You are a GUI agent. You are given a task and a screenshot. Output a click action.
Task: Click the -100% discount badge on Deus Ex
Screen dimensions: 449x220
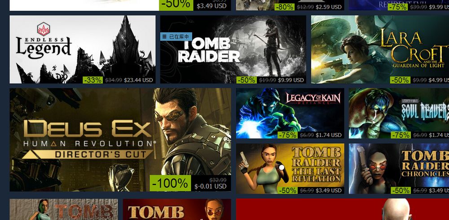pyautogui.click(x=170, y=183)
